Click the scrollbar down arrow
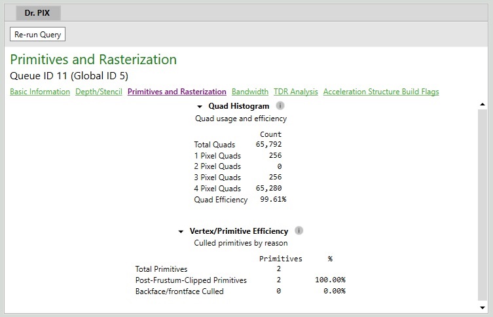Viewport: 493px width, 317px height. (x=483, y=308)
